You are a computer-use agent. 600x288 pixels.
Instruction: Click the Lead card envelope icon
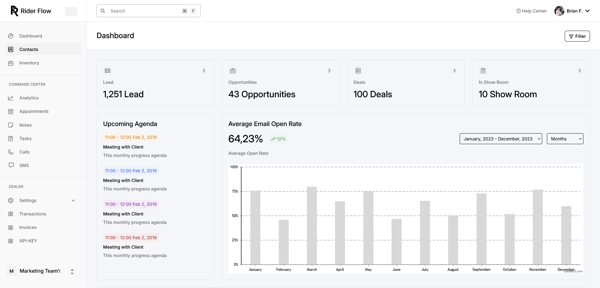(107, 71)
